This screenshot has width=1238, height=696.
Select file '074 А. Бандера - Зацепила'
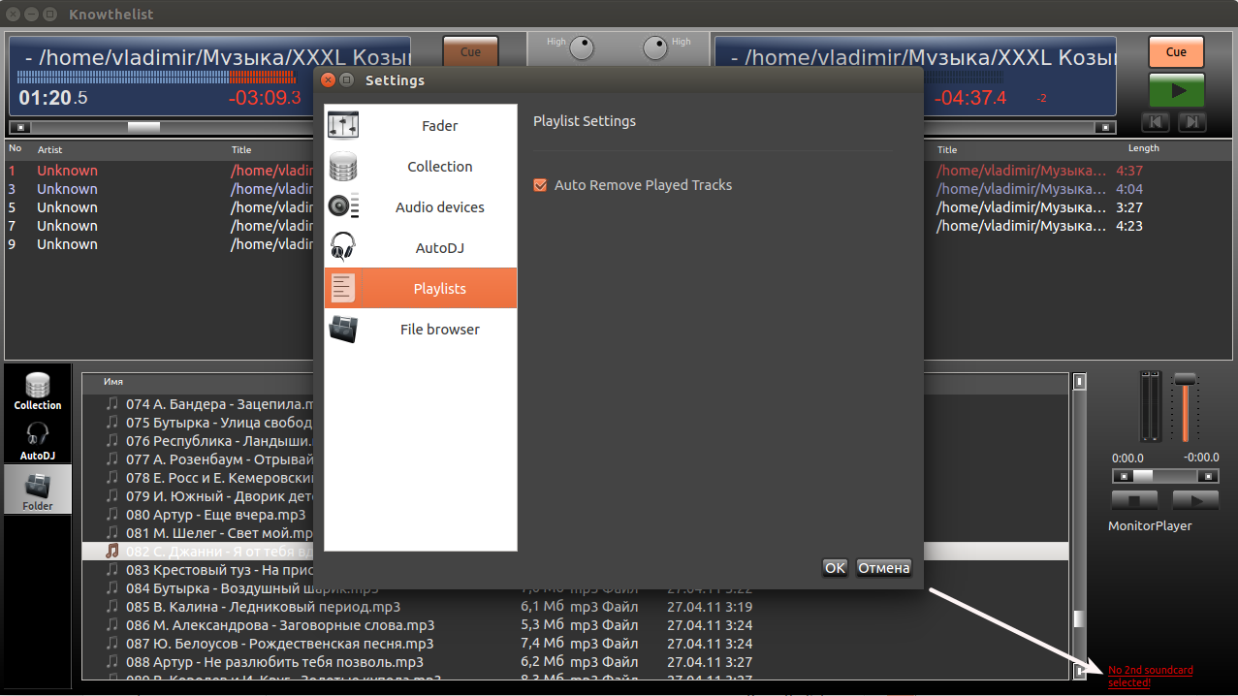pyautogui.click(x=221, y=404)
